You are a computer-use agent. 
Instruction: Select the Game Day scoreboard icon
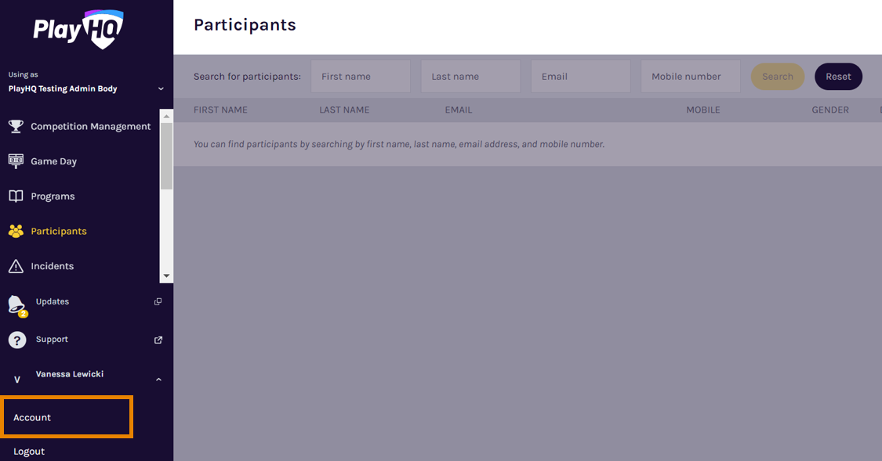(x=16, y=161)
